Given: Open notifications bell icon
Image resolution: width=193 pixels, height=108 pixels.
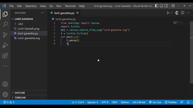Looking at the screenshot, I should pyautogui.click(x=188, y=102).
